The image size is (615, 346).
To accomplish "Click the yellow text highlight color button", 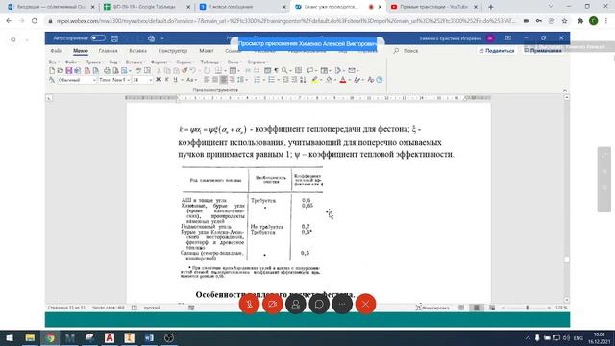I will coord(314,80).
